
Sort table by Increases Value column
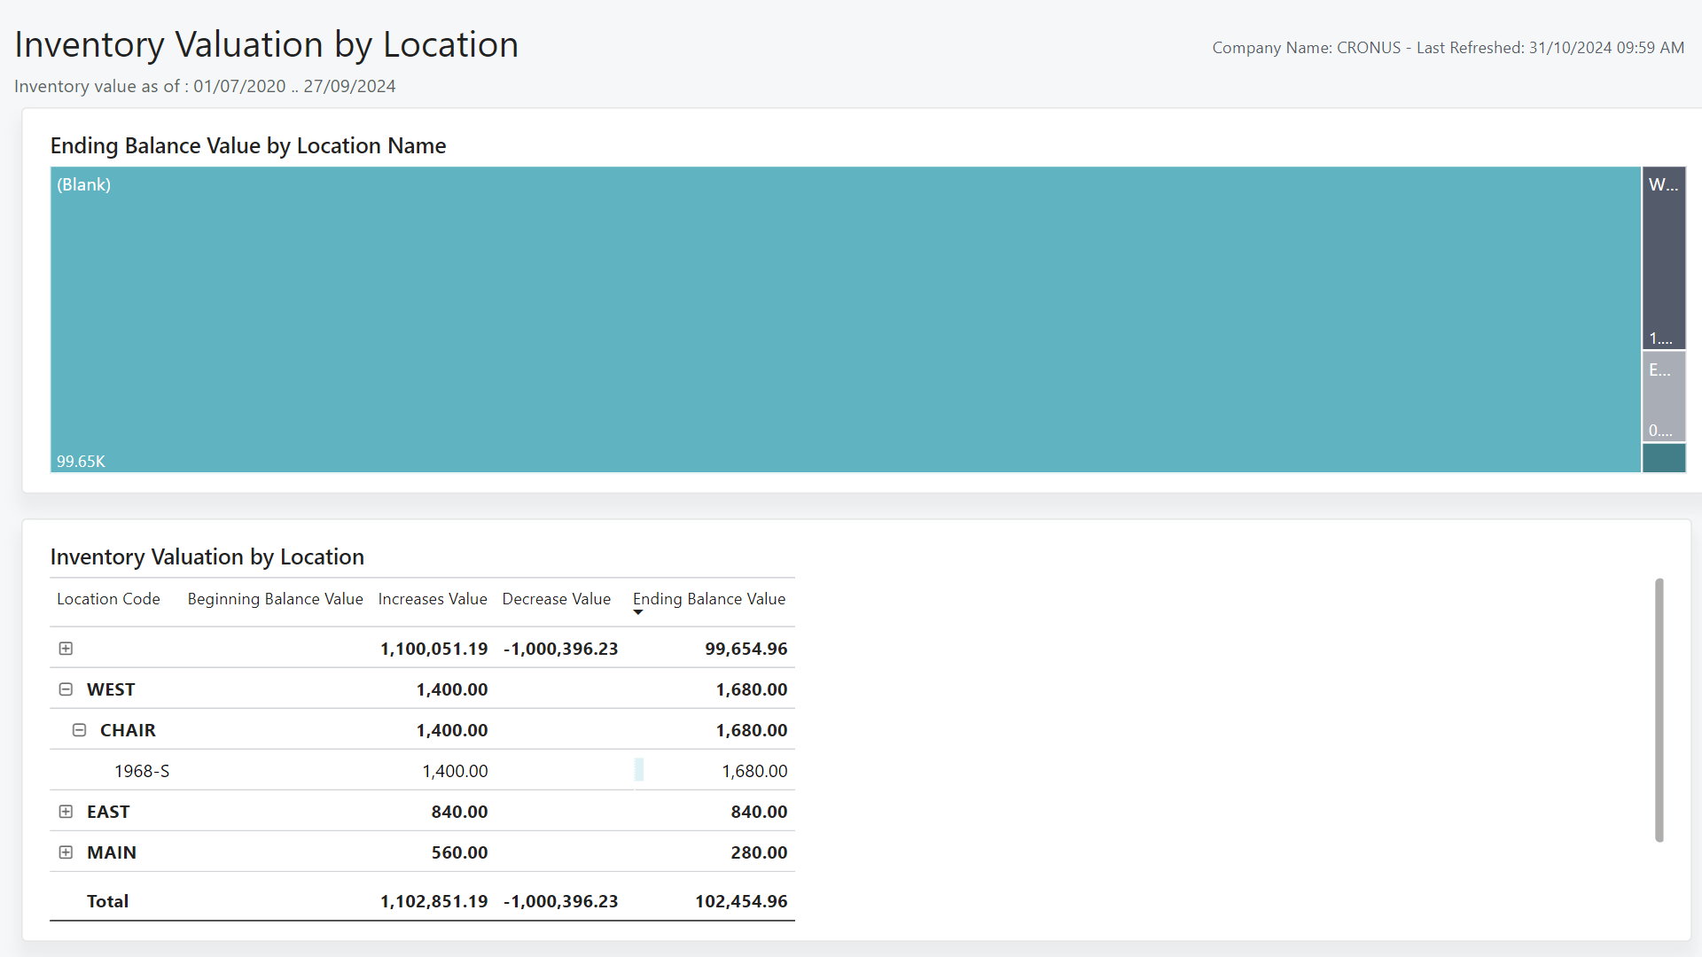(x=432, y=598)
